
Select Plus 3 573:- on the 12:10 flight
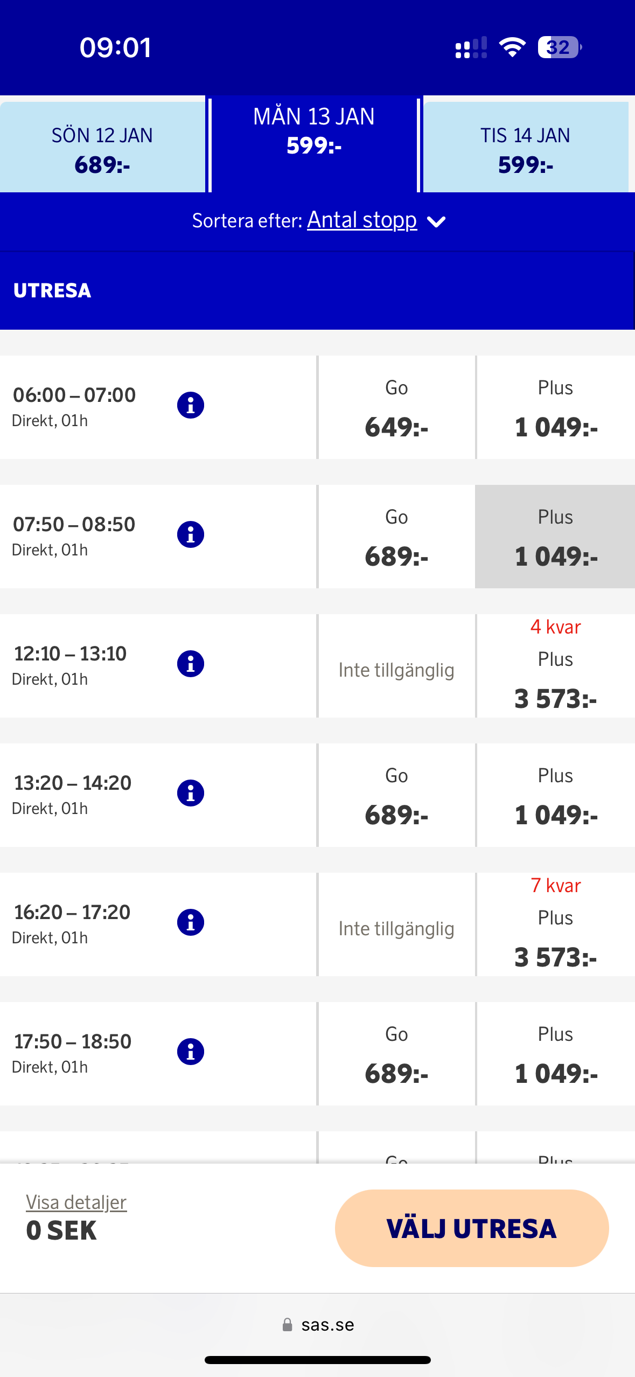555,666
